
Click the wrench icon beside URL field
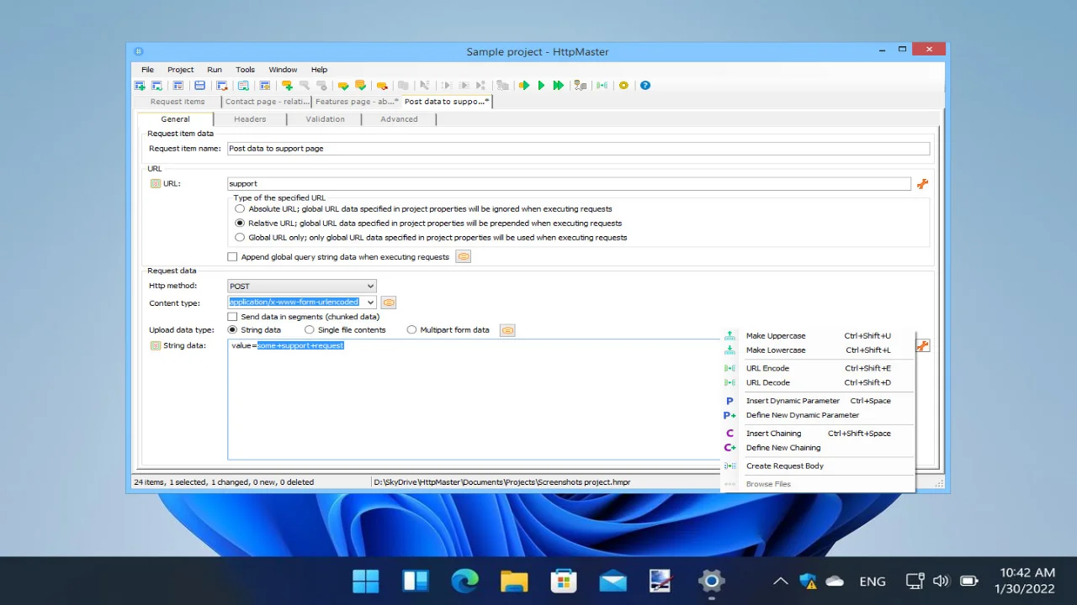click(922, 183)
